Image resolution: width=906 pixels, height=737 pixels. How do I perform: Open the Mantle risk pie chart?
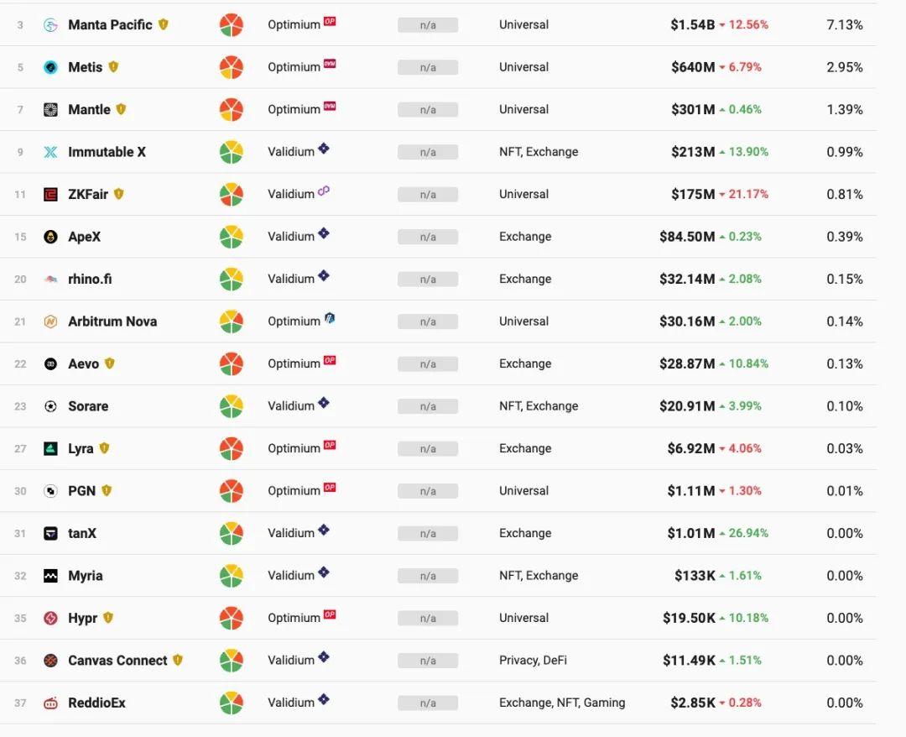pyautogui.click(x=231, y=110)
